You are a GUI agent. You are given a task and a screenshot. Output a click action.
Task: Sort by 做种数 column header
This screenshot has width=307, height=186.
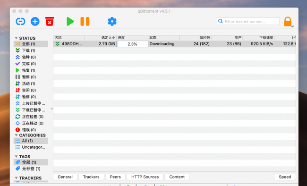pyautogui.click(x=196, y=38)
